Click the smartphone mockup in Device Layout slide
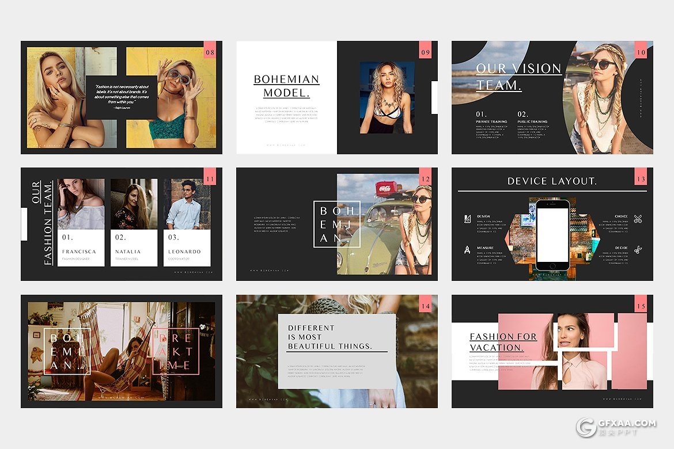674x449 pixels. [552, 234]
